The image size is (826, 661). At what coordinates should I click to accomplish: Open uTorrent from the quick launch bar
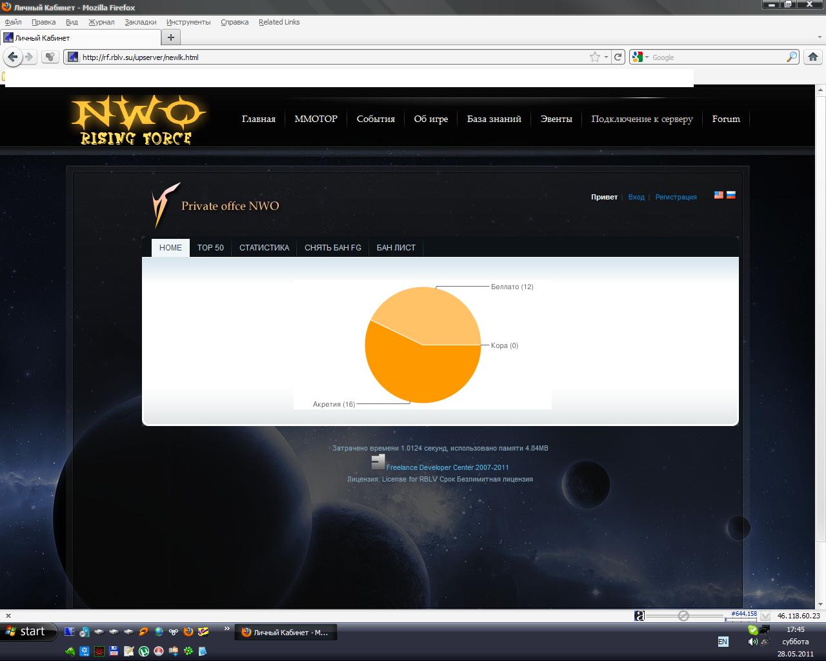click(x=144, y=651)
